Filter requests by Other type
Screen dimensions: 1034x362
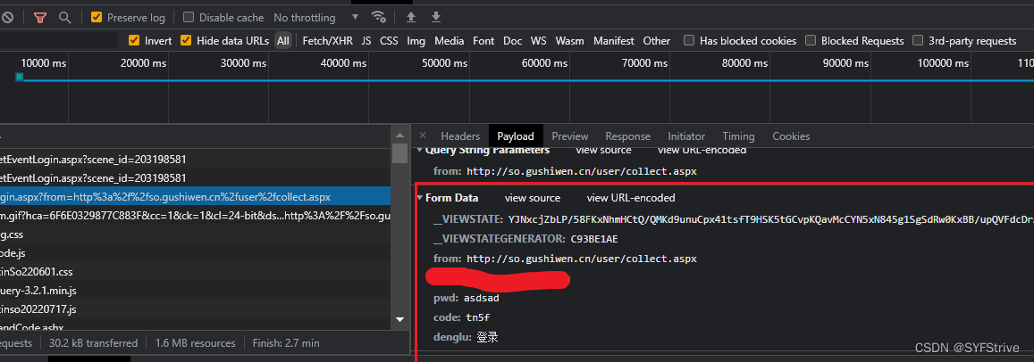pos(657,41)
